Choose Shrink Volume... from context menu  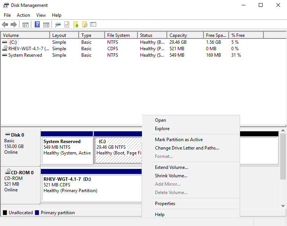tap(171, 176)
